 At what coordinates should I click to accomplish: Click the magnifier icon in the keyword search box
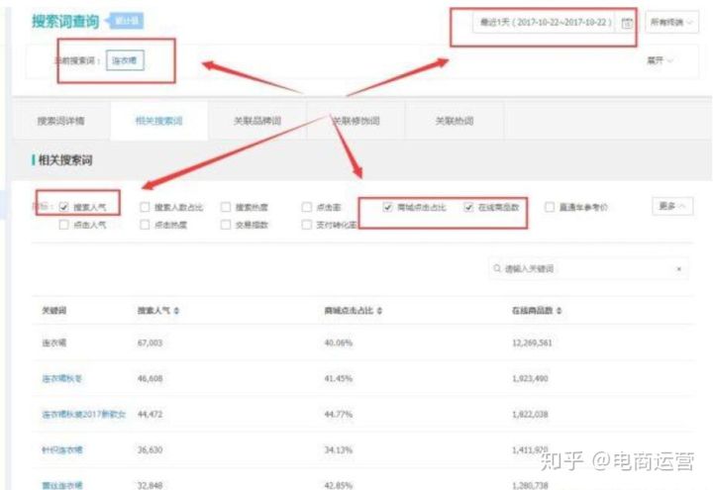pyautogui.click(x=497, y=268)
